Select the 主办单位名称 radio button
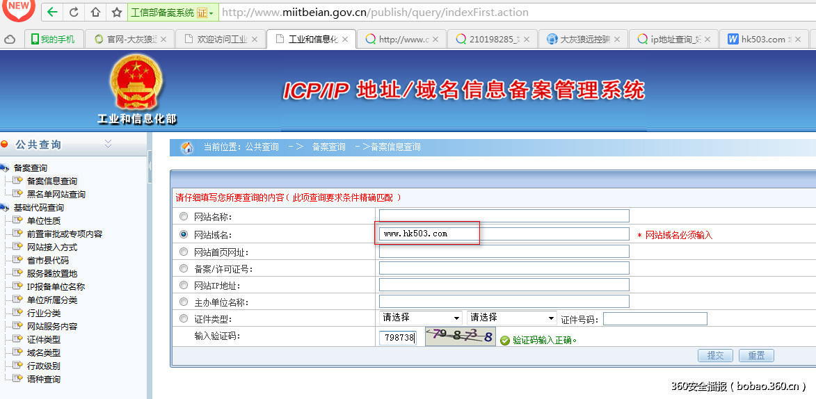 [x=183, y=302]
